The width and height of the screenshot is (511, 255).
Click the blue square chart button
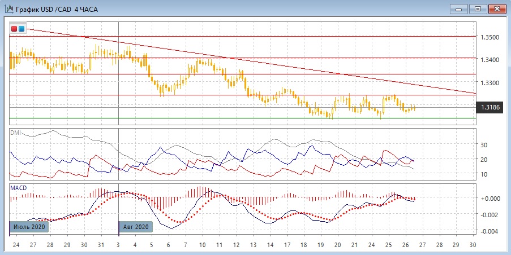(22, 29)
